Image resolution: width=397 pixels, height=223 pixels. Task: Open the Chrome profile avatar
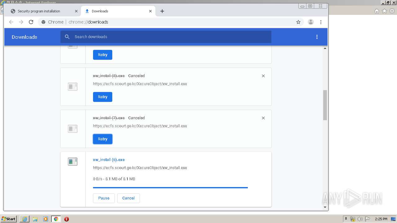310,22
